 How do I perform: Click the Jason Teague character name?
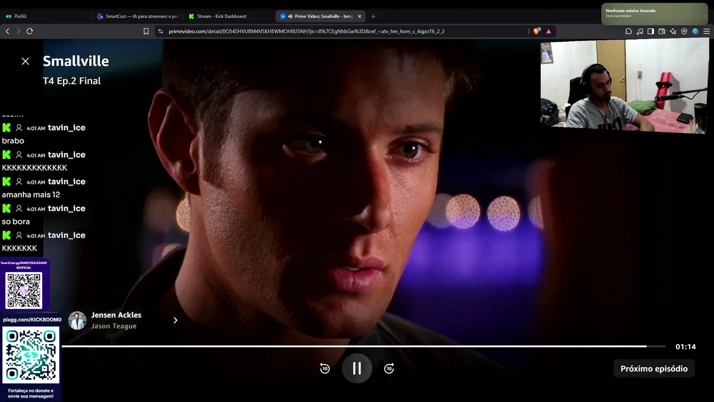click(x=114, y=326)
